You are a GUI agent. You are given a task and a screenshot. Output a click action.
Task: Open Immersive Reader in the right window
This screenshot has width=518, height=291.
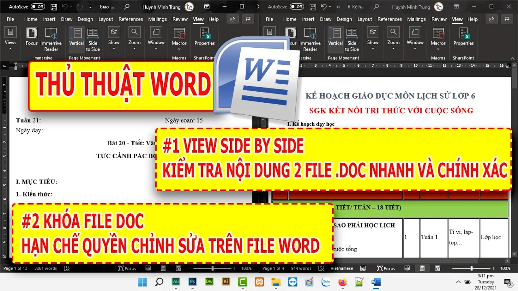(x=310, y=40)
